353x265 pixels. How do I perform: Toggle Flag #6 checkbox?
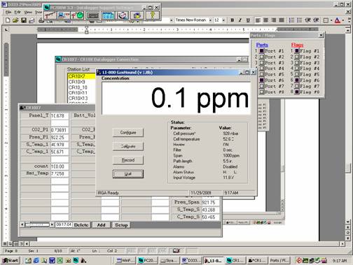297,80
